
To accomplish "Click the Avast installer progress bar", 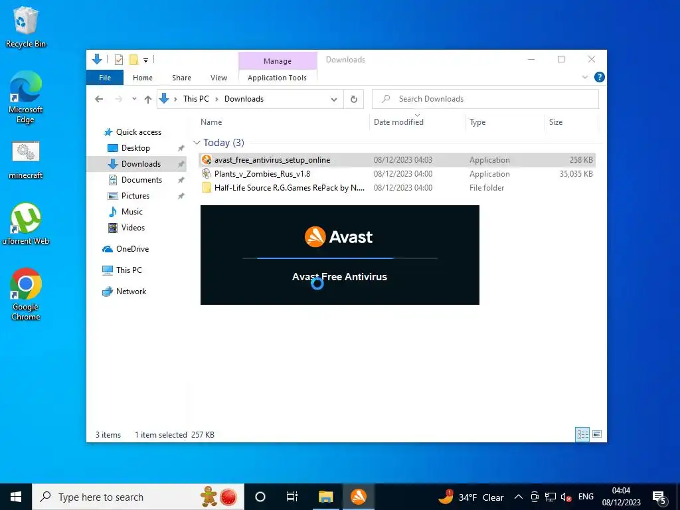I will click(x=339, y=258).
